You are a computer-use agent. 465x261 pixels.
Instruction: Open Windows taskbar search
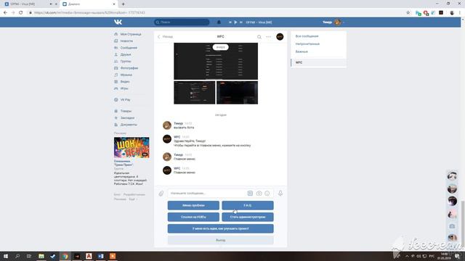pos(17,256)
